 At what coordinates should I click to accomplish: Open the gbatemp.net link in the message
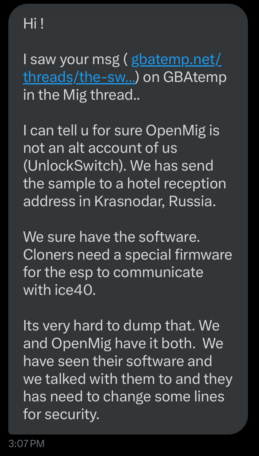(x=176, y=59)
